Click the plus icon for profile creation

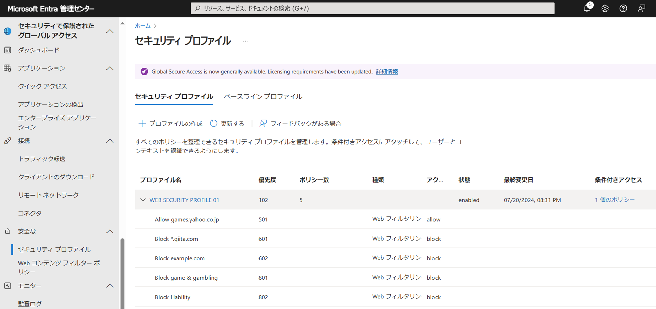(x=142, y=123)
